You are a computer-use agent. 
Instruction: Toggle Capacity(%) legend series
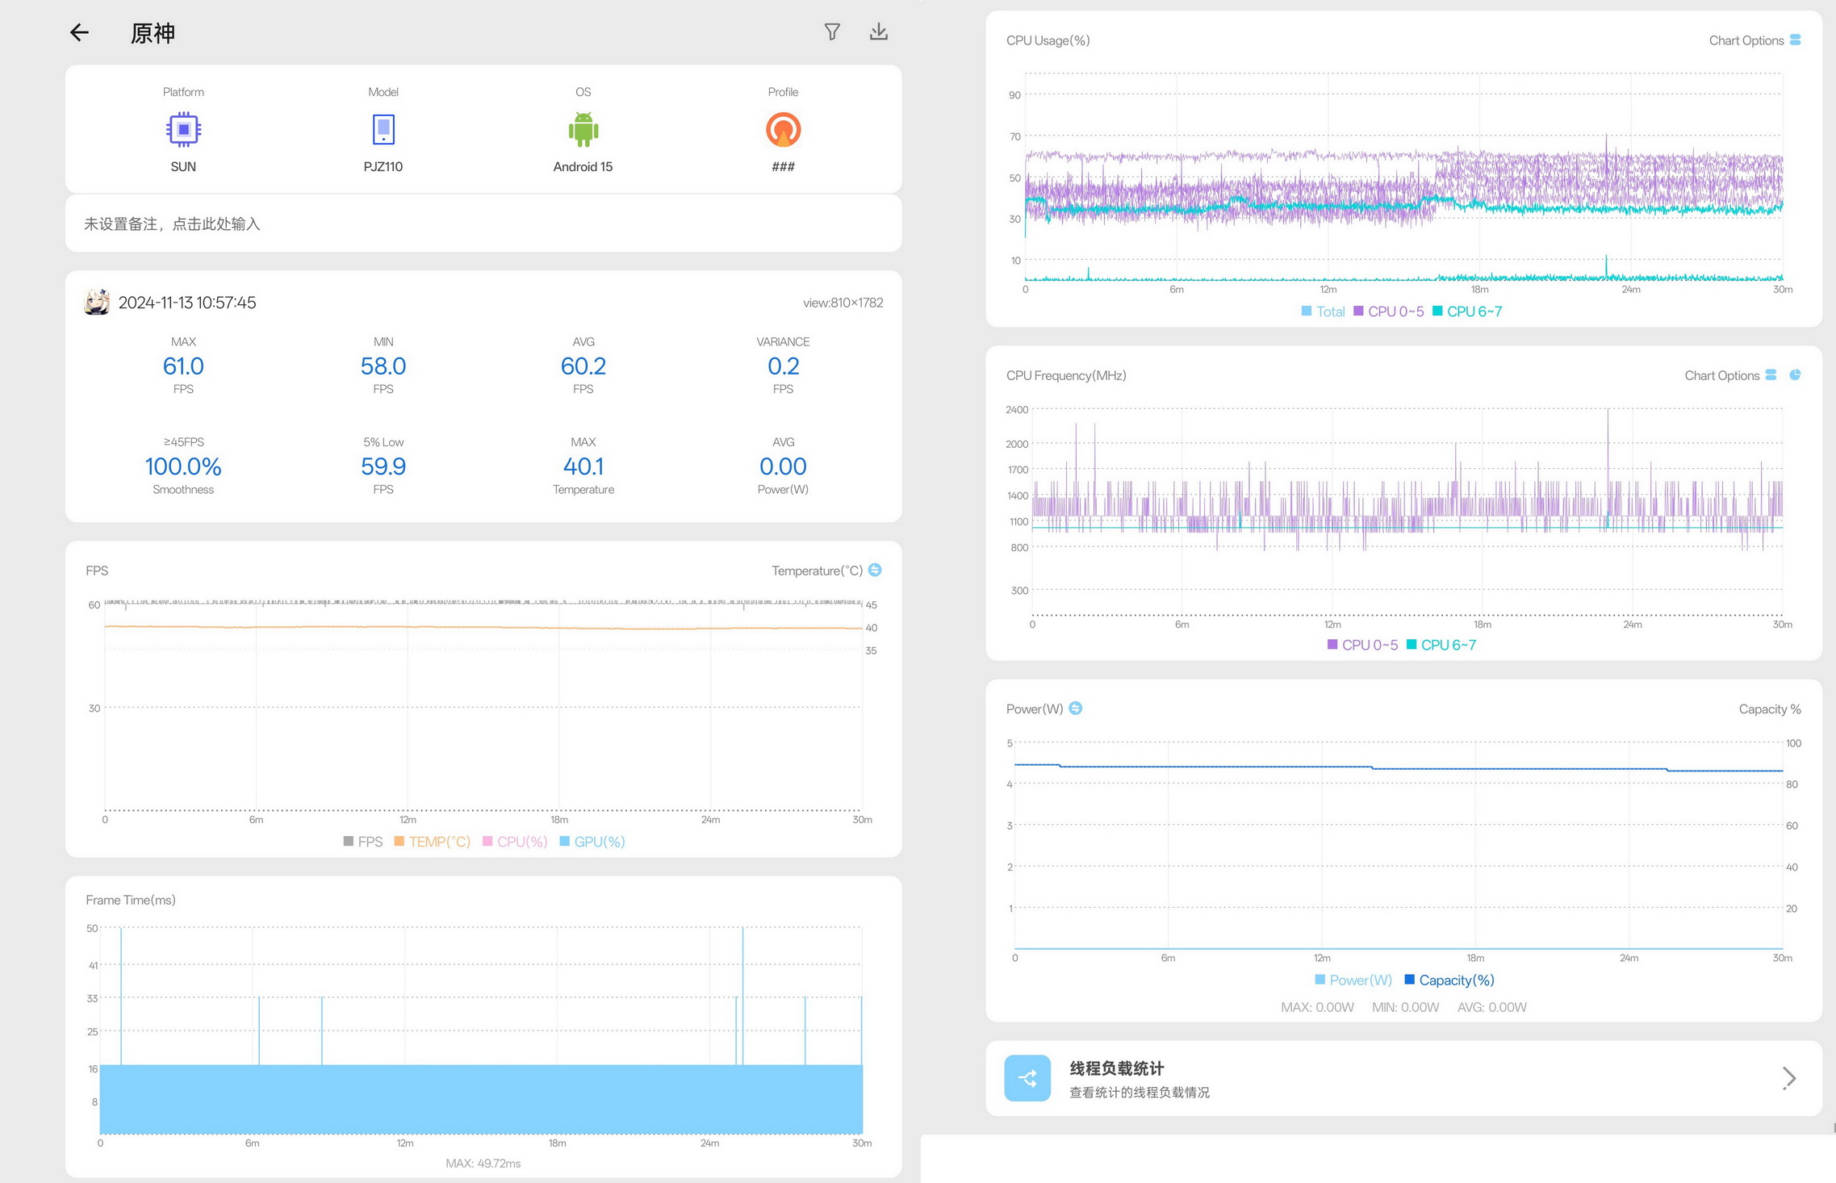(x=1449, y=980)
